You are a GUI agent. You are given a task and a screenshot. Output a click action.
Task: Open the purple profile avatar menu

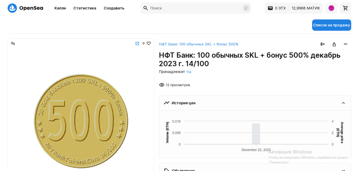click(x=331, y=8)
